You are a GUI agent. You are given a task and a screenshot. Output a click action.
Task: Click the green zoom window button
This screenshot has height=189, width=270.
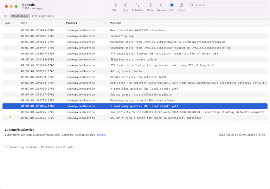coord(16,6)
